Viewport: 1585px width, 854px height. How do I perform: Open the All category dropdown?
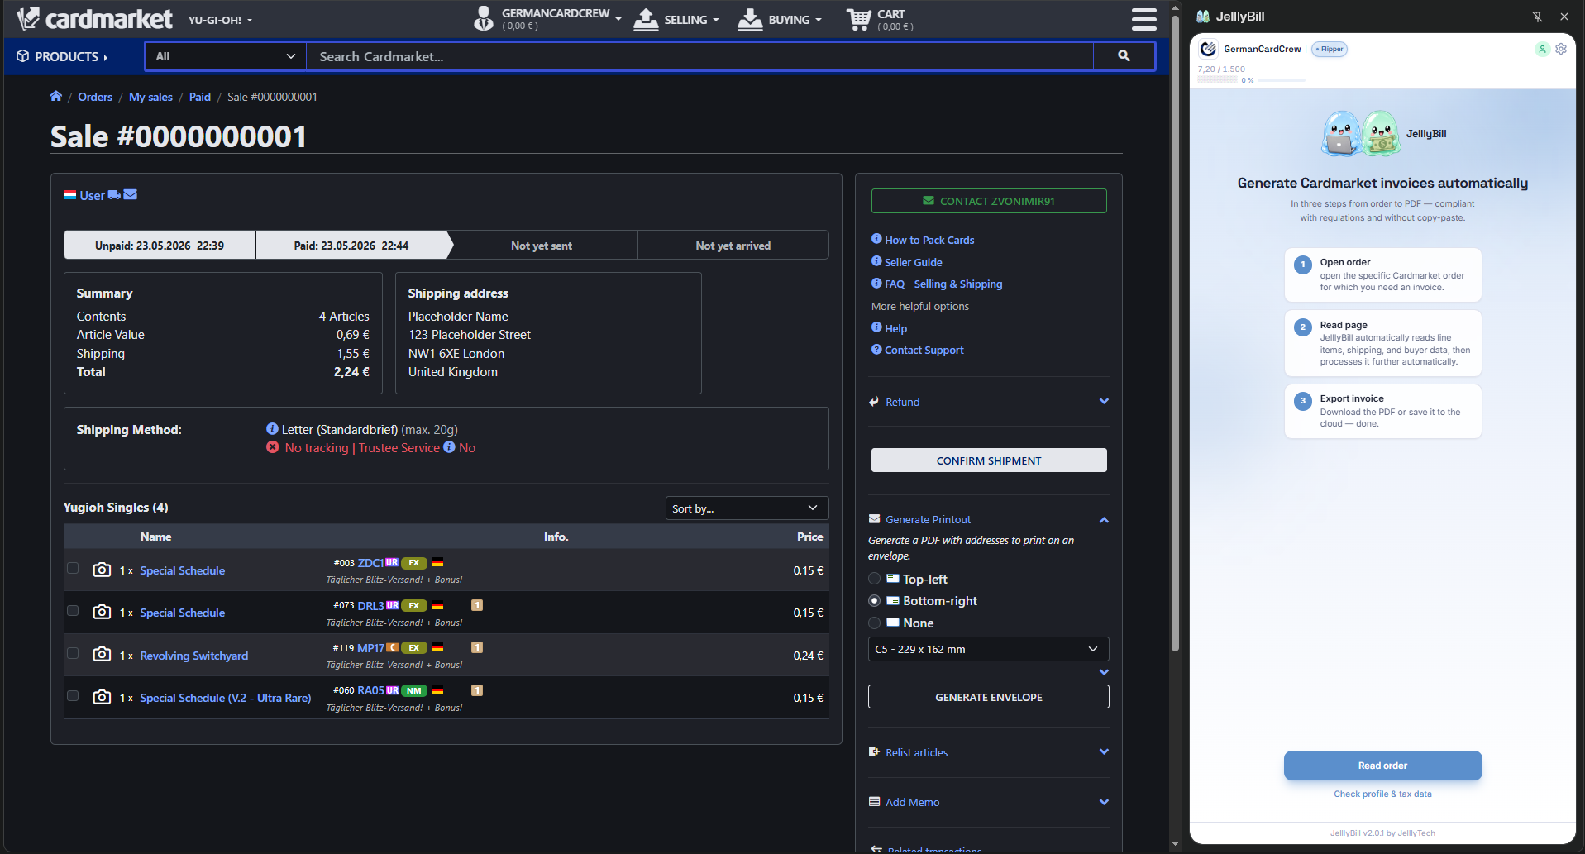(226, 56)
